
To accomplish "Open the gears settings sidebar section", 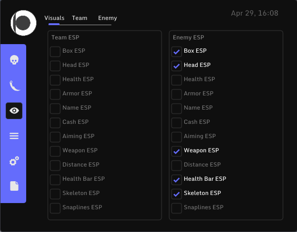I will [x=14, y=161].
